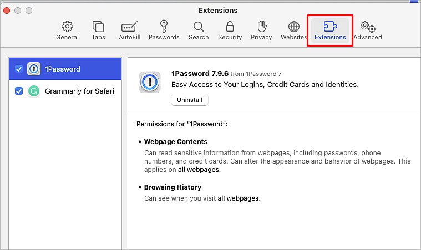Image resolution: width=421 pixels, height=250 pixels.
Task: Open the Tabs preferences icon
Action: pos(98,26)
